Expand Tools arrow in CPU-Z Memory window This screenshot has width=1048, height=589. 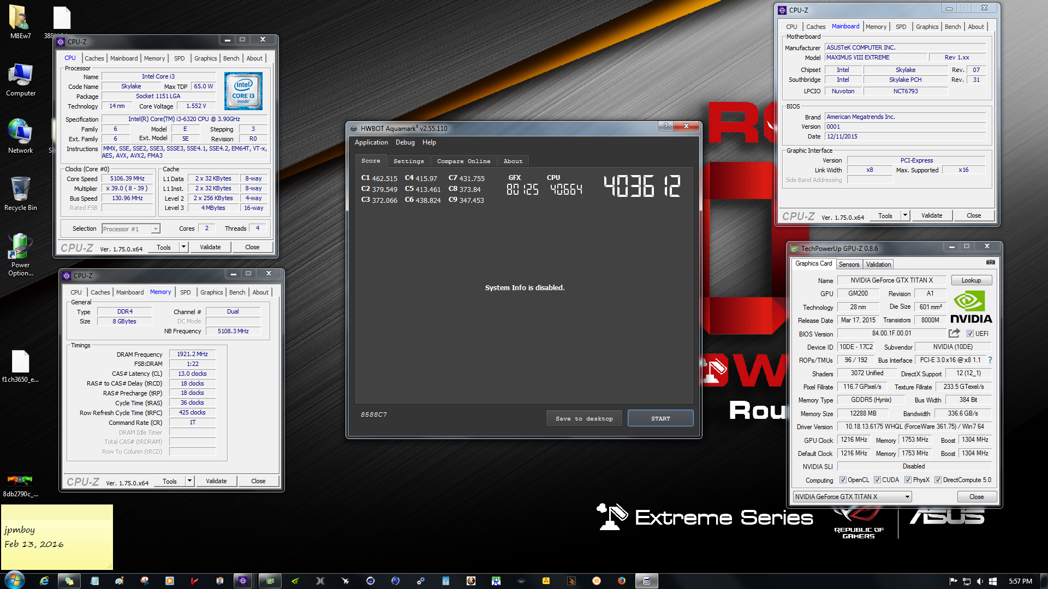(x=189, y=481)
